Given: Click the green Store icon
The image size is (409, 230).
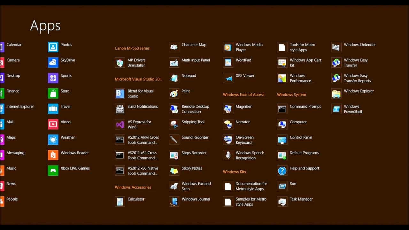Looking at the screenshot, I should [53, 94].
